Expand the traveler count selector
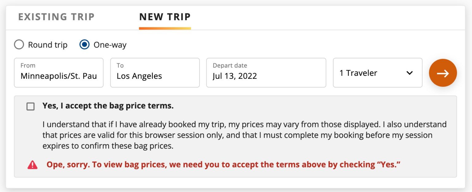 (377, 73)
